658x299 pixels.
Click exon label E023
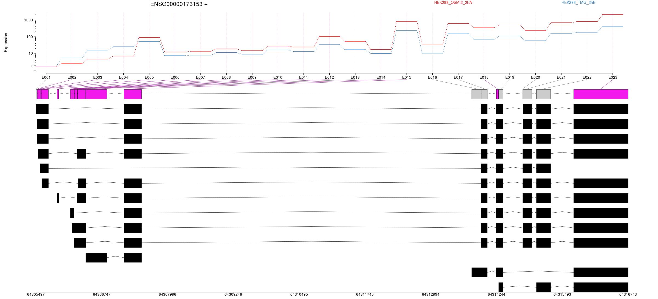pos(613,77)
